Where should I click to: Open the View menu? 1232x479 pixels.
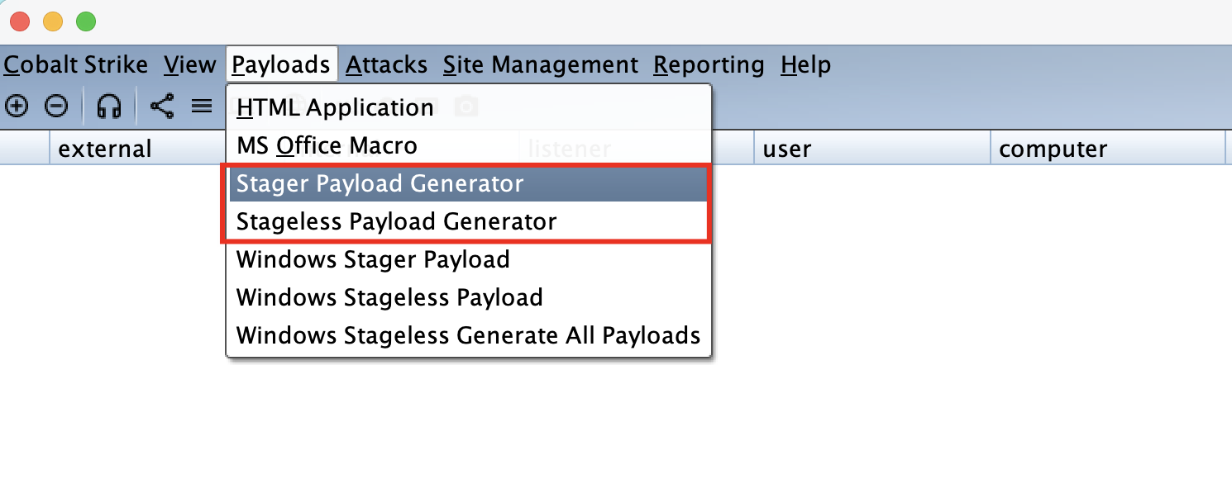click(189, 64)
